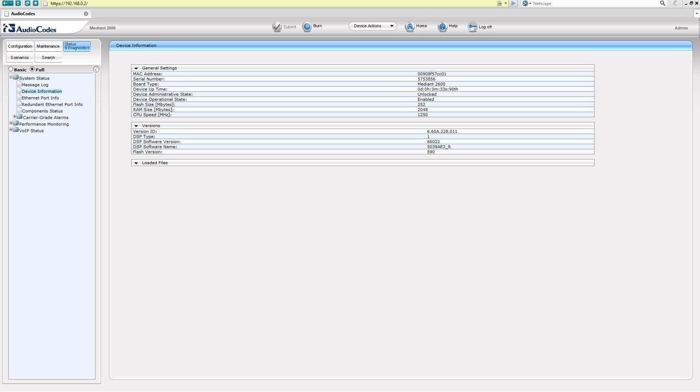Expand the VoIP Status tree node
The image size is (700, 392).
[11, 130]
